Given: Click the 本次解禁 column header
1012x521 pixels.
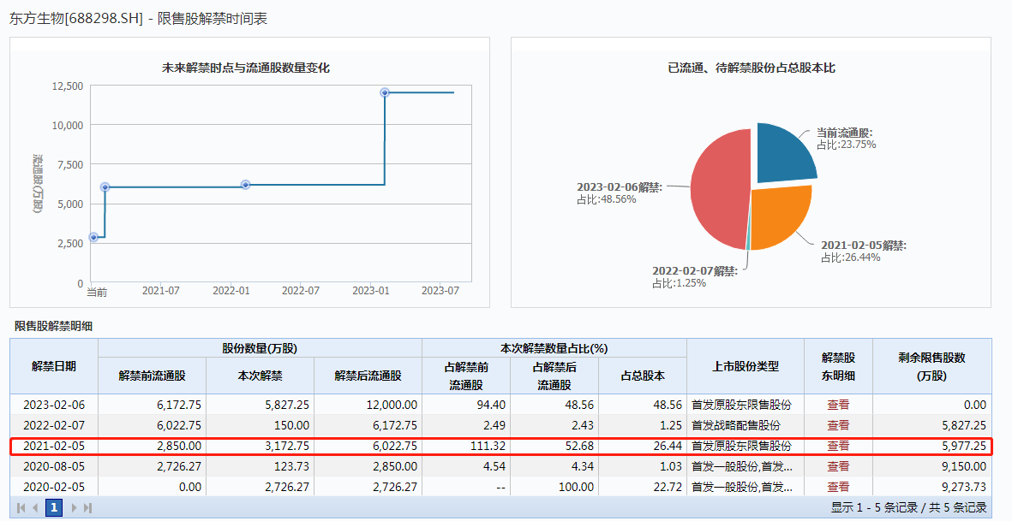Looking at the screenshot, I should 260,376.
